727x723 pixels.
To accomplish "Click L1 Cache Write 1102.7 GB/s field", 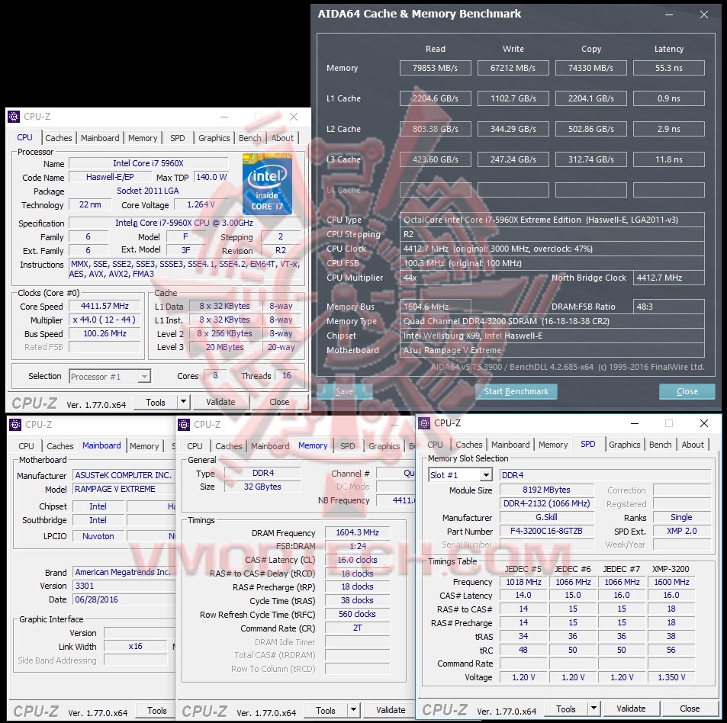I will (513, 98).
